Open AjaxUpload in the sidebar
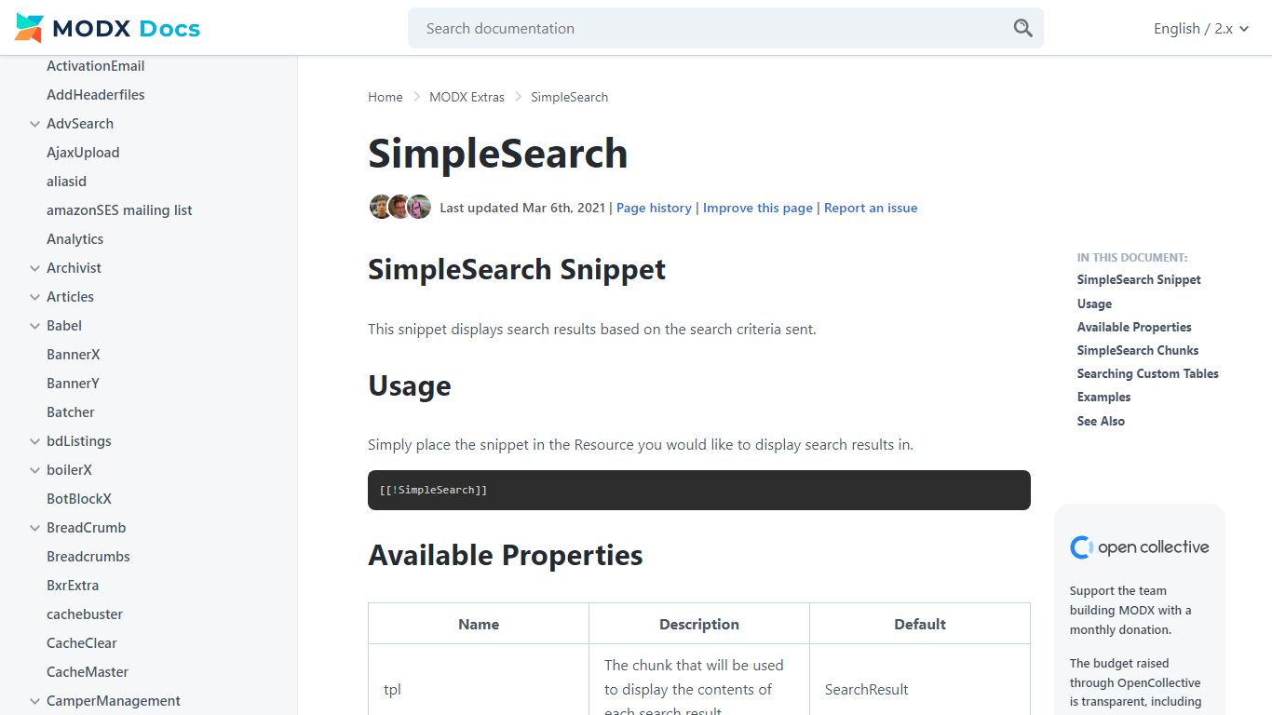The width and height of the screenshot is (1272, 715). point(83,153)
